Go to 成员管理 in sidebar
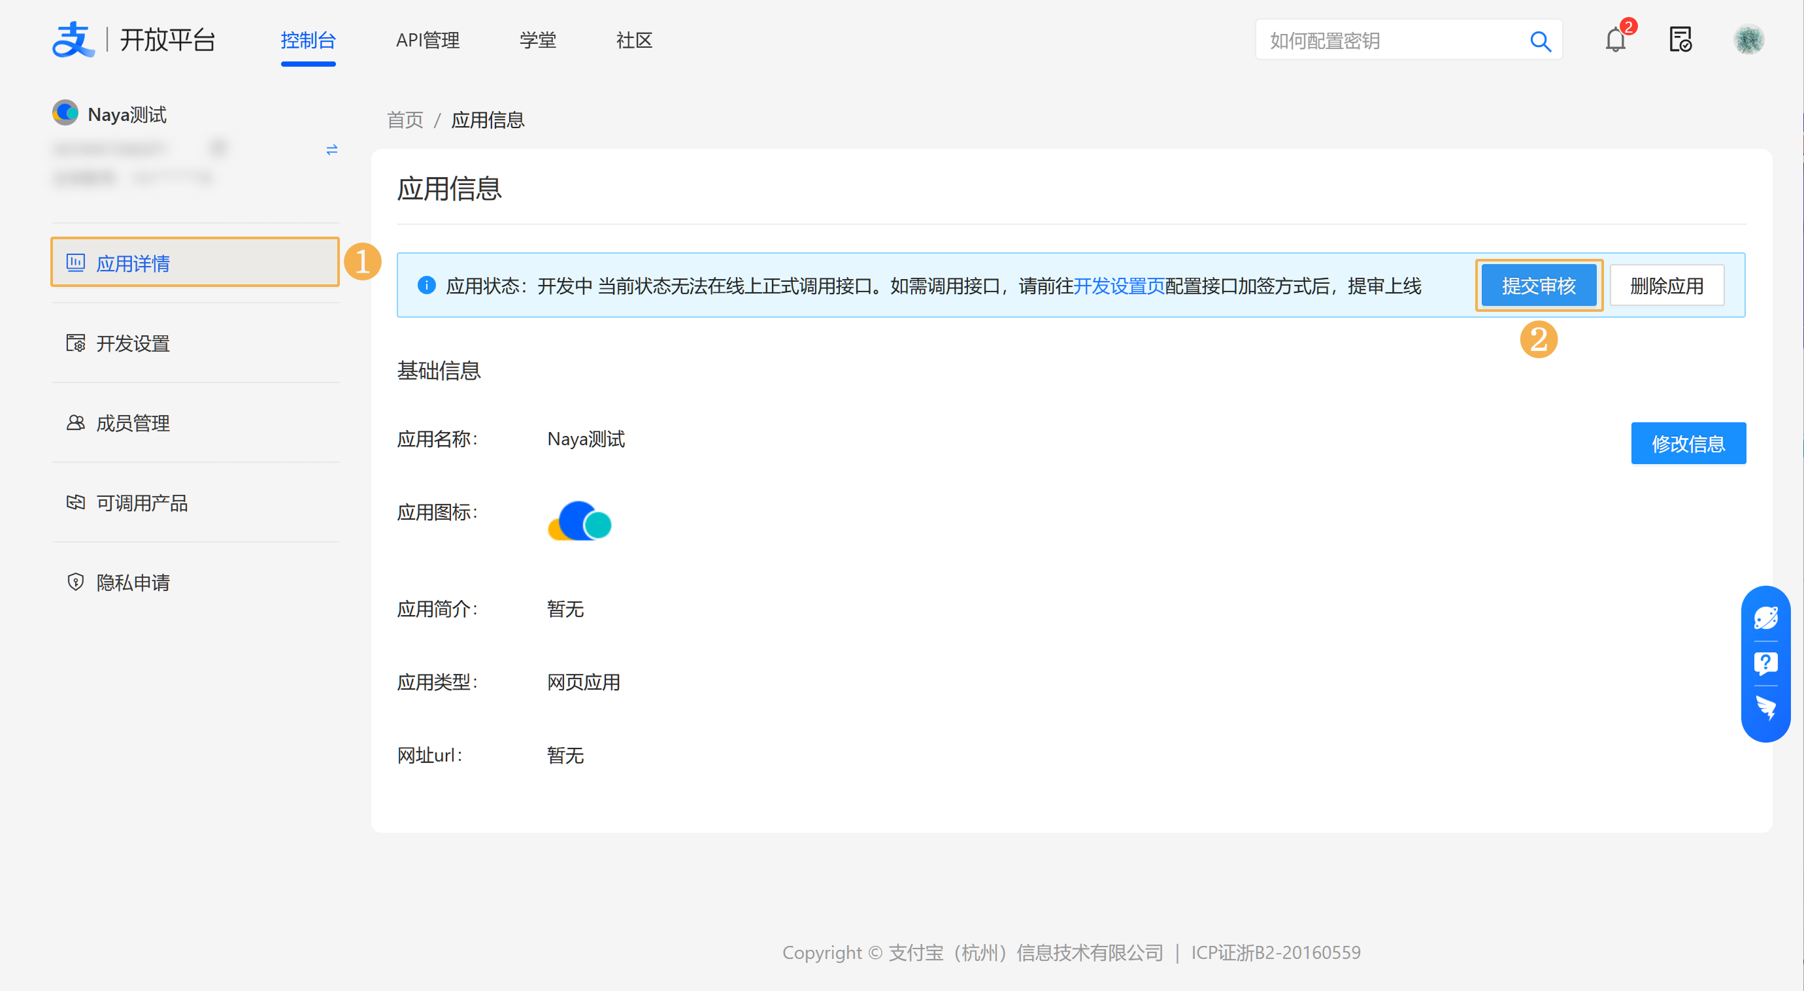Screen dimensions: 1804x991 (x=133, y=423)
